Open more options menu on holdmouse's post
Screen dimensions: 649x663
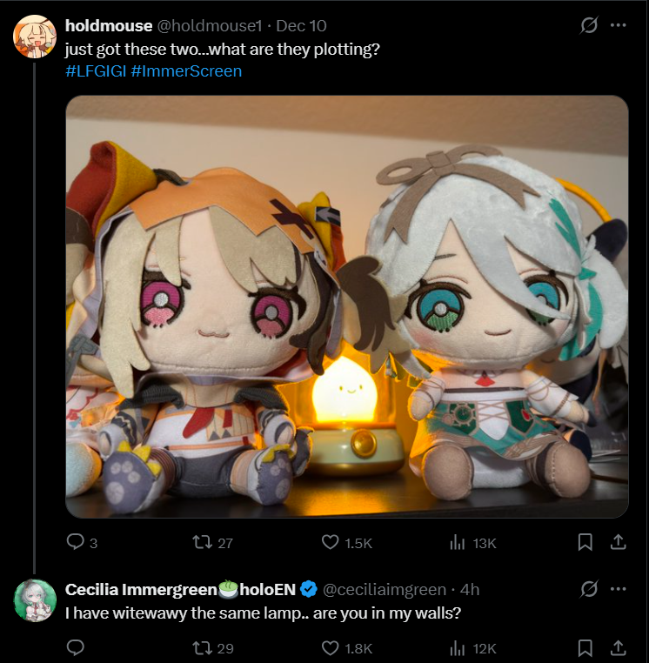(618, 25)
